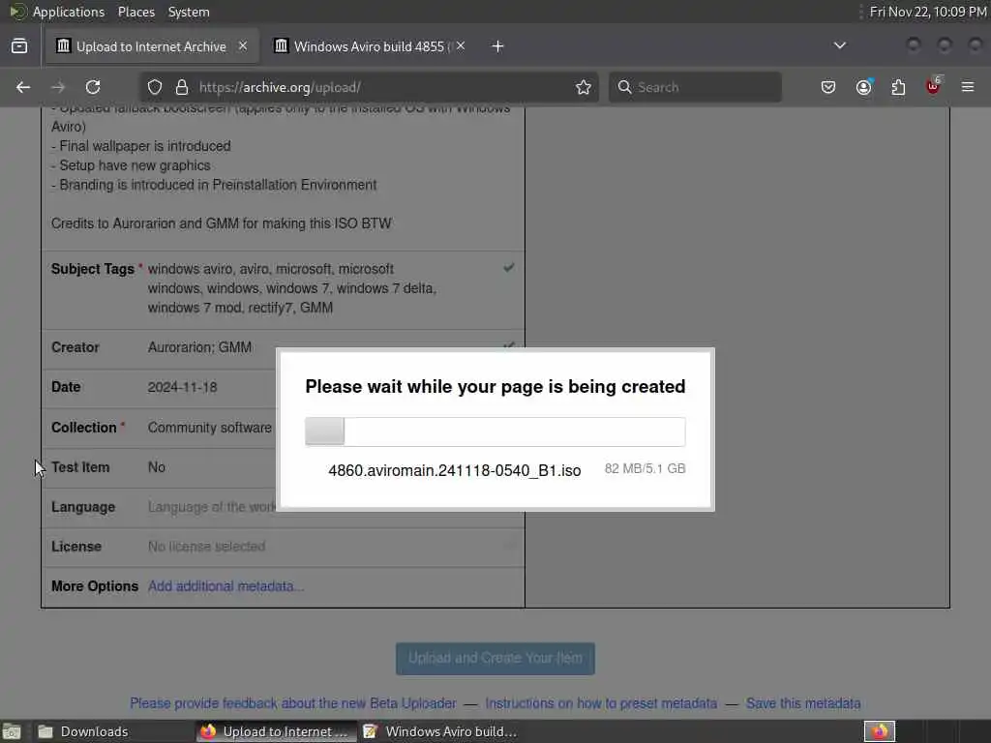Click the 82 MB/5.1 GB upload size text

(645, 469)
